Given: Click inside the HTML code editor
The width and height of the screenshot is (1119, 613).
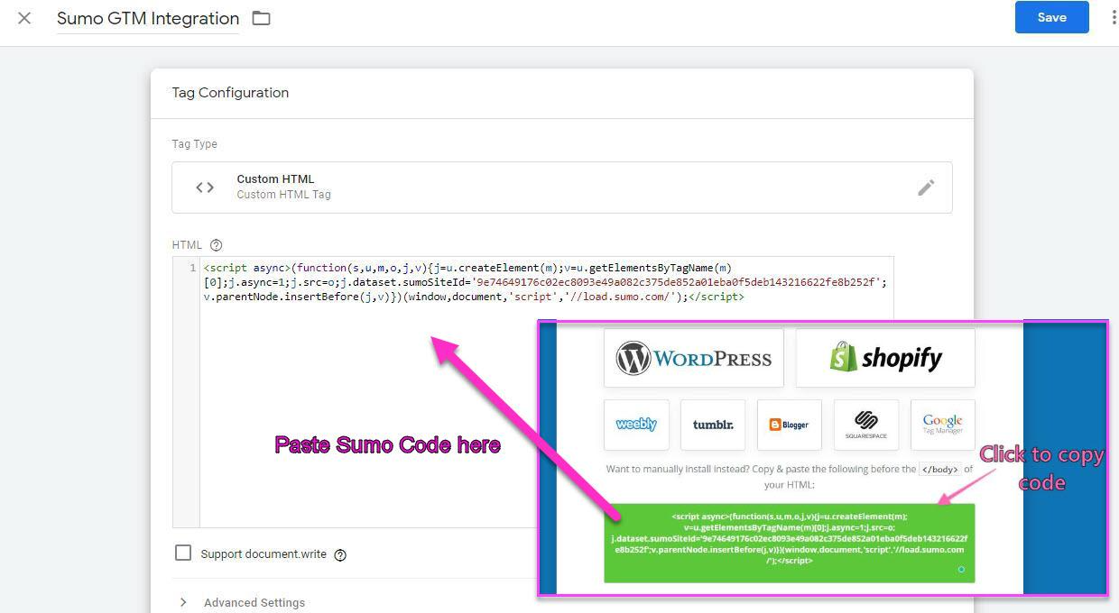Looking at the screenshot, I should click(x=361, y=406).
